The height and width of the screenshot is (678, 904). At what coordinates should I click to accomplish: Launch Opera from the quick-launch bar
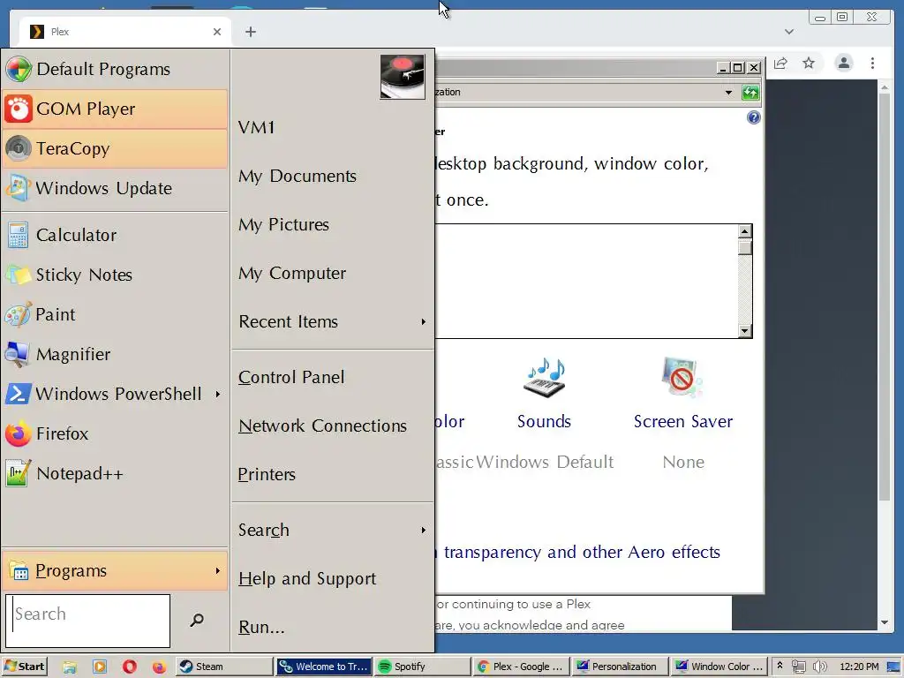(130, 667)
